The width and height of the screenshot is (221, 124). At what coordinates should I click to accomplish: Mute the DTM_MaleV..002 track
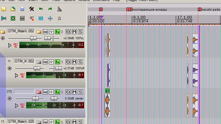tap(74, 32)
